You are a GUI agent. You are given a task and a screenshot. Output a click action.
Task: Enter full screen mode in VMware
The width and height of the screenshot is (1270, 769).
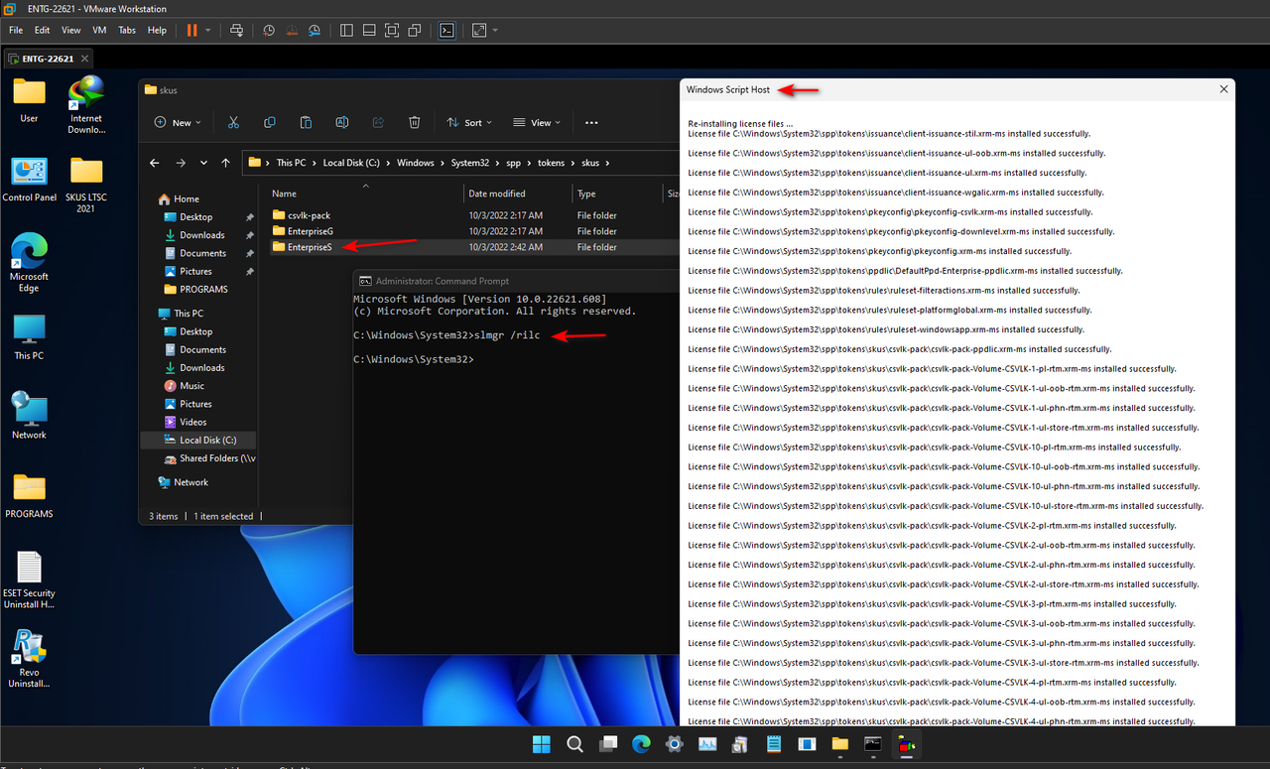tap(392, 31)
